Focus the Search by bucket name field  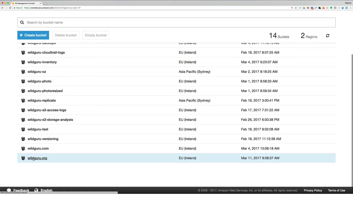[x=176, y=23]
